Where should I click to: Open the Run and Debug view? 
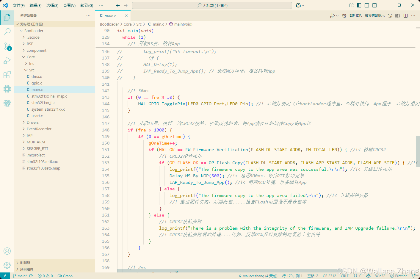pos(7,61)
